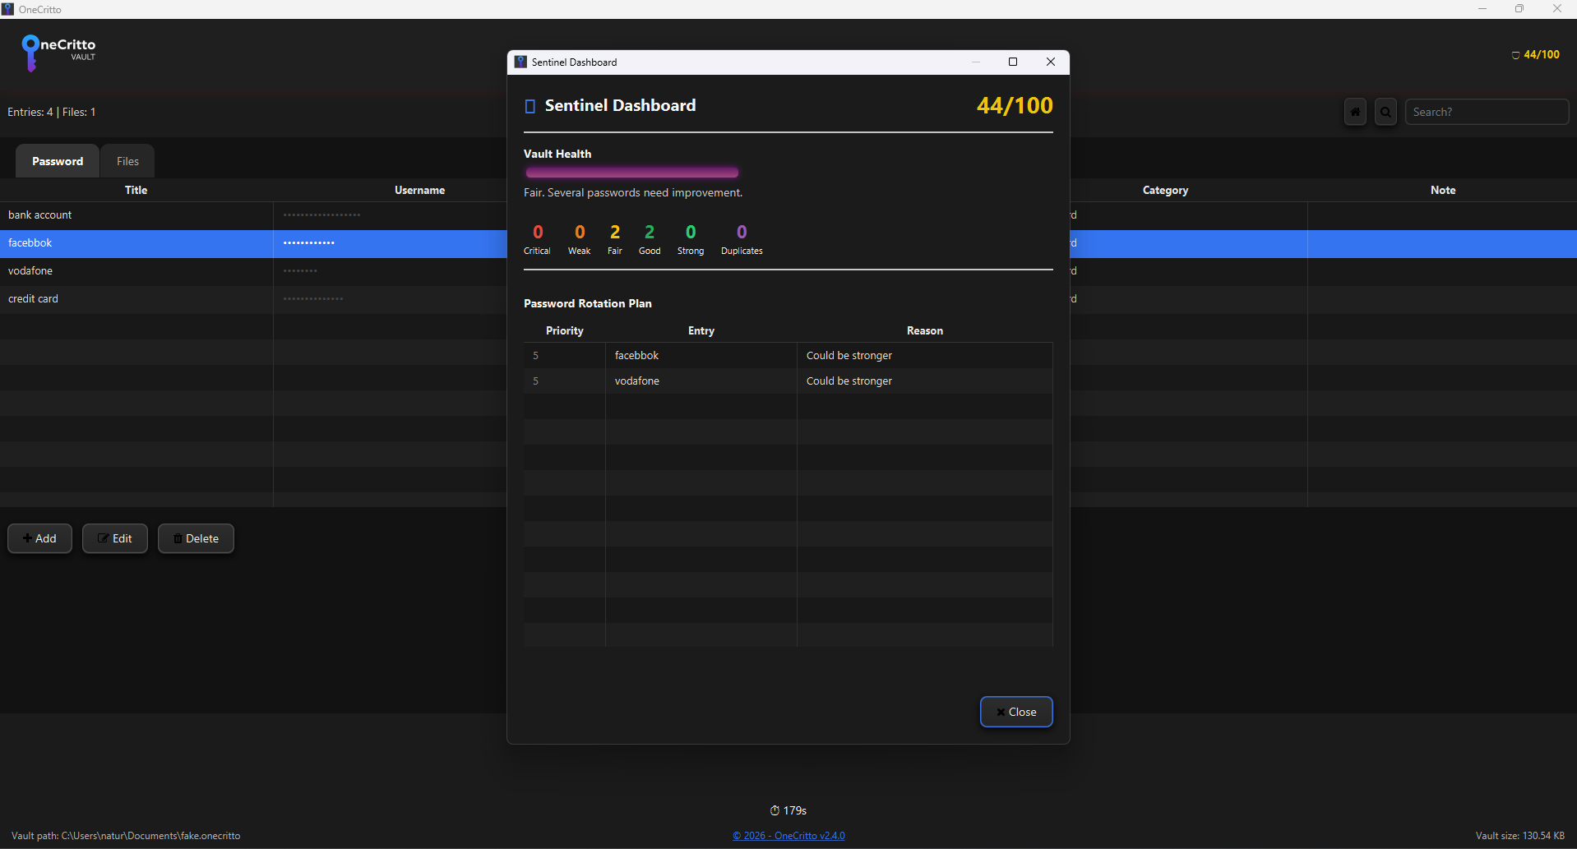Switch to the Files tab

click(x=127, y=161)
